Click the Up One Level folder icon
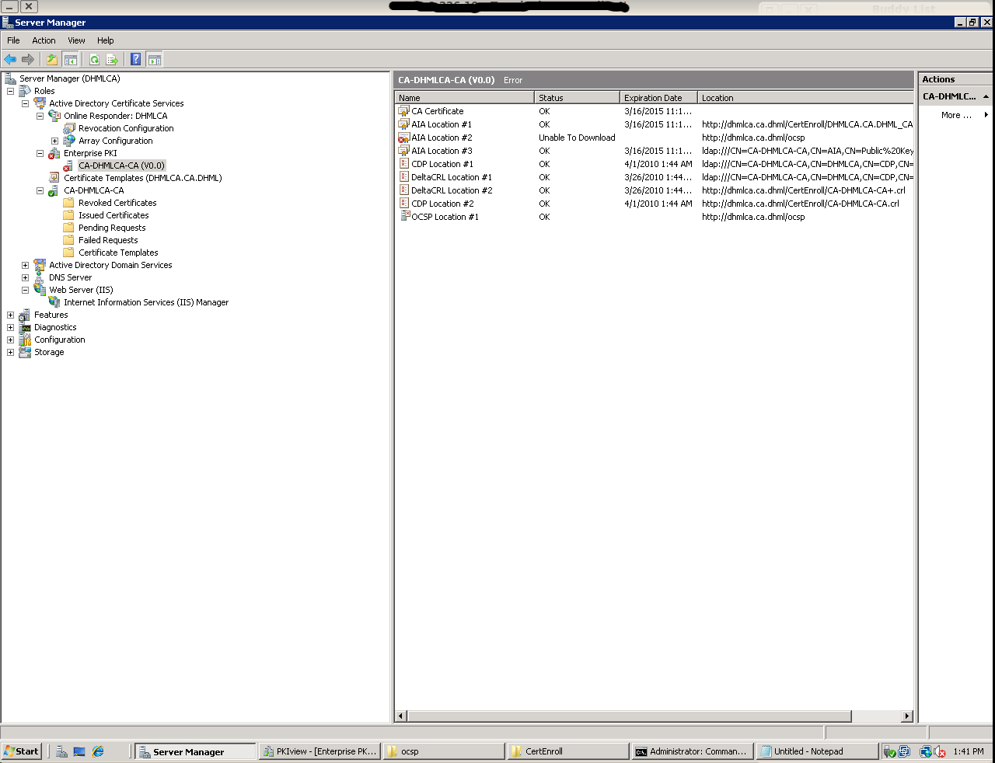 tap(52, 59)
